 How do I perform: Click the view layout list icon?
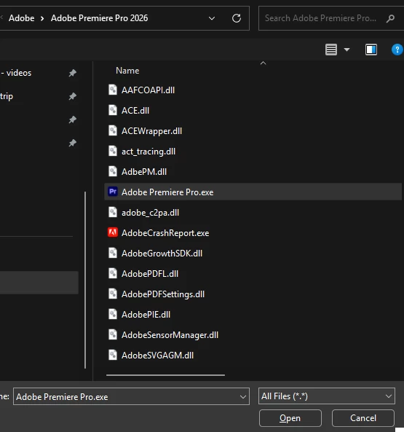[330, 50]
